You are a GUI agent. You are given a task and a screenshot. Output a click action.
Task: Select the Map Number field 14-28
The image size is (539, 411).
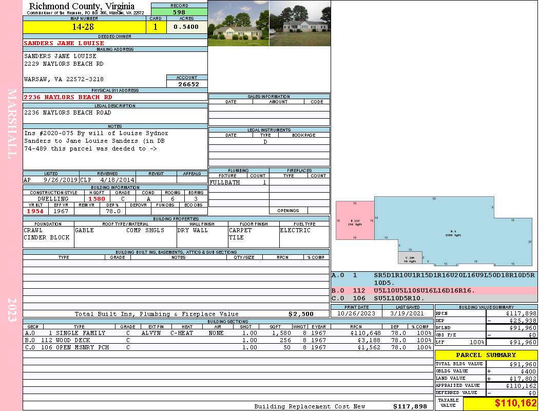(x=84, y=27)
